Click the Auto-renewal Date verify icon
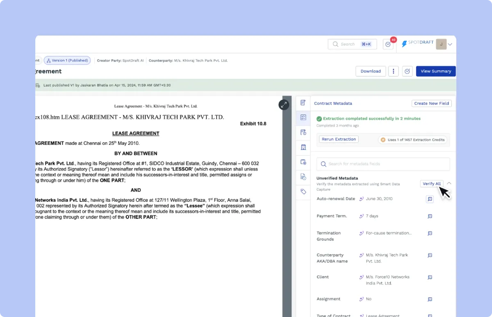492x317 pixels. tap(430, 199)
